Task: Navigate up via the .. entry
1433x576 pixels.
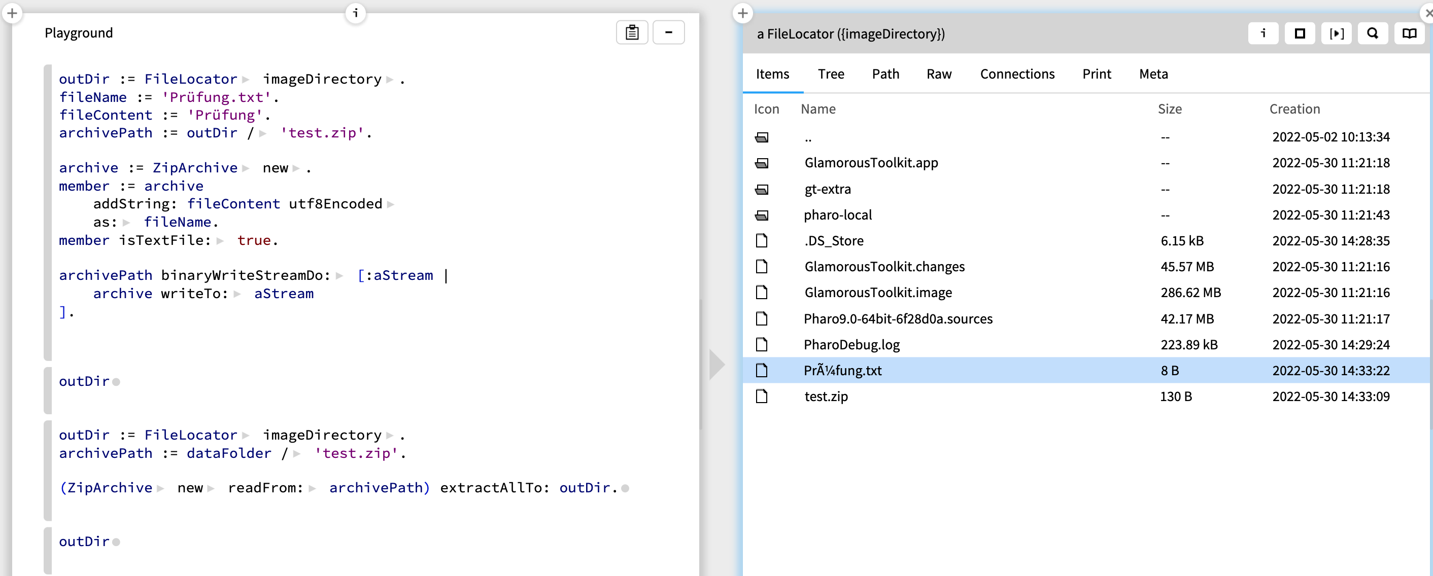Action: click(x=808, y=137)
